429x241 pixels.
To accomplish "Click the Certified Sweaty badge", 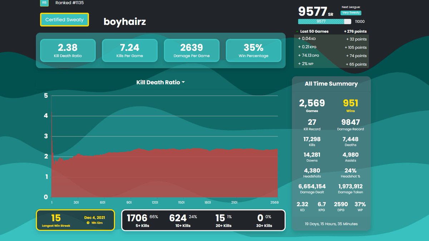I will coord(64,20).
